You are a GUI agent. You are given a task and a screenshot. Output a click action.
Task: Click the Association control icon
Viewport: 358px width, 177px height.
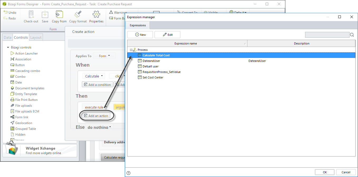click(x=12, y=59)
